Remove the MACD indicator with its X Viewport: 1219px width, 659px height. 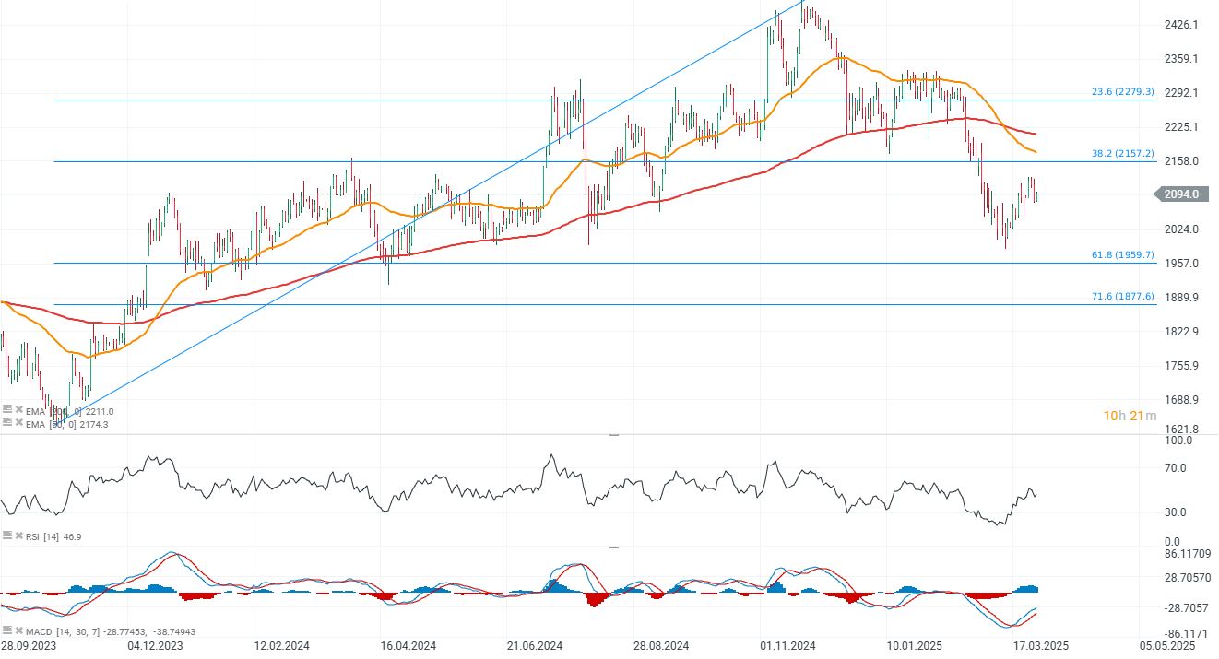19,631
